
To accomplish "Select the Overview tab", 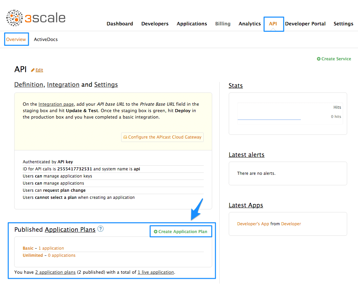I will (16, 39).
